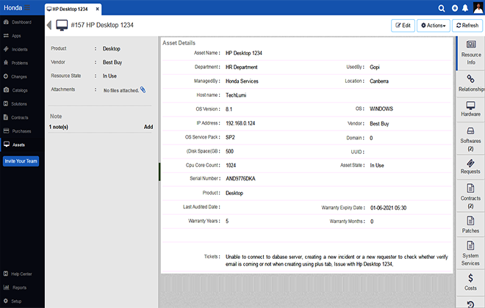
Task: Click the Invite Your Team button
Action: pyautogui.click(x=21, y=161)
